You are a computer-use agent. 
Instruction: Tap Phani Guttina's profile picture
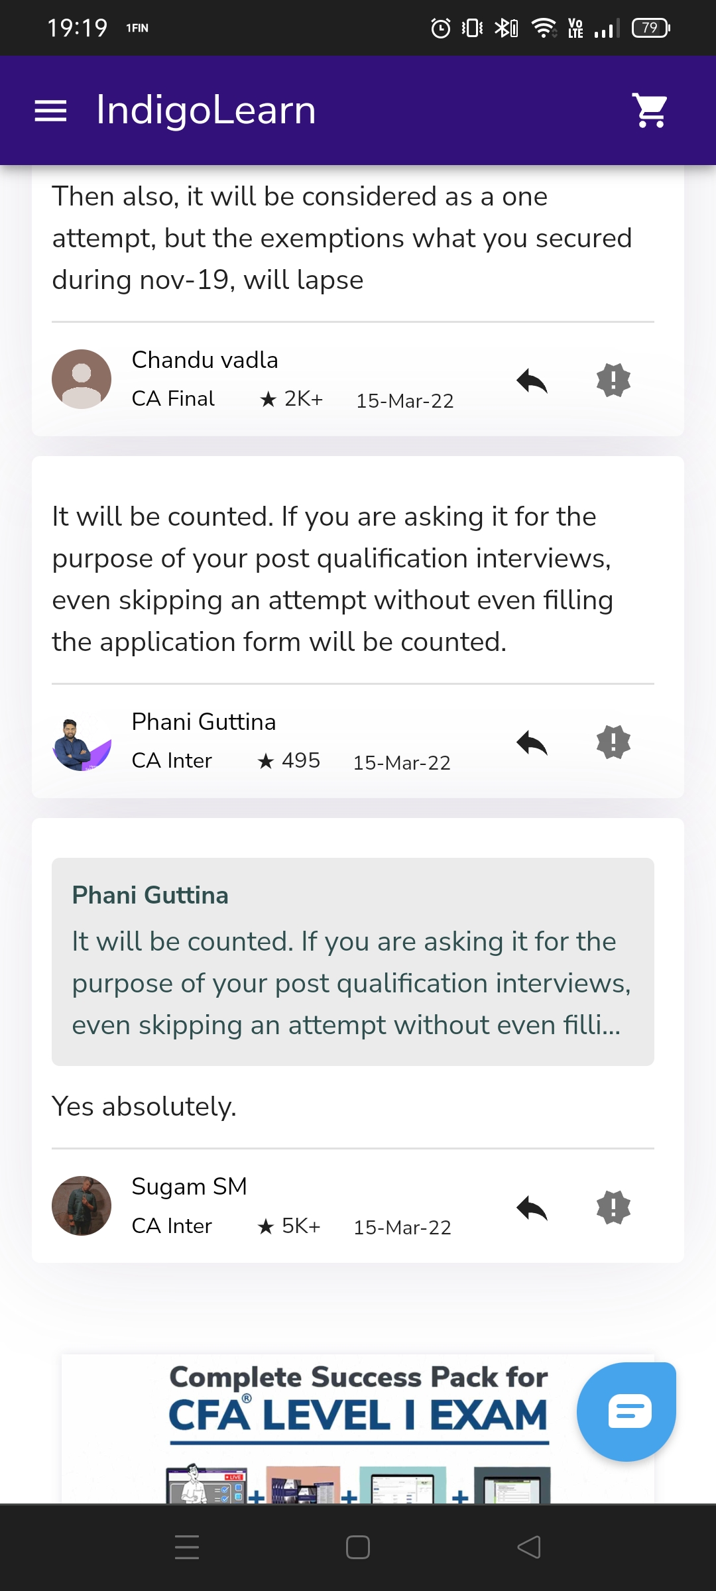pyautogui.click(x=82, y=742)
